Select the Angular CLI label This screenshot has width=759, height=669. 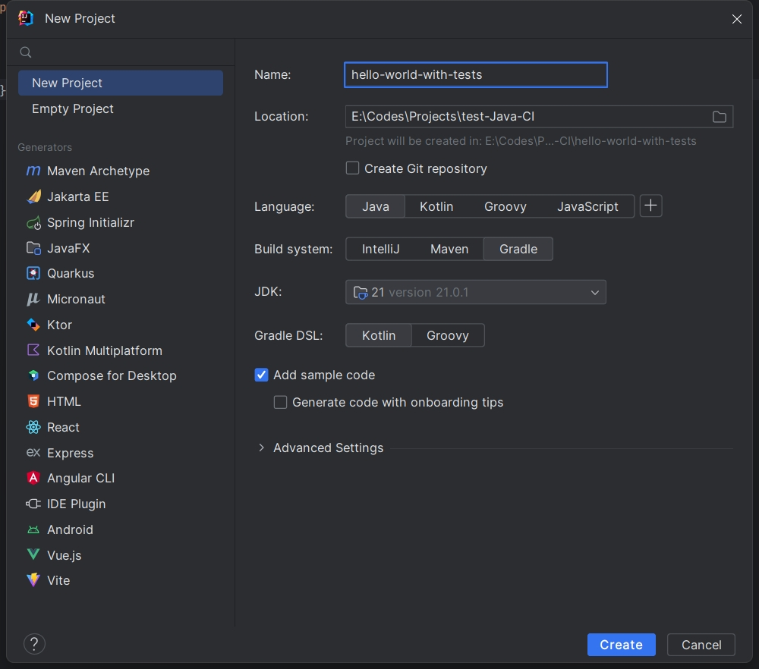point(81,478)
